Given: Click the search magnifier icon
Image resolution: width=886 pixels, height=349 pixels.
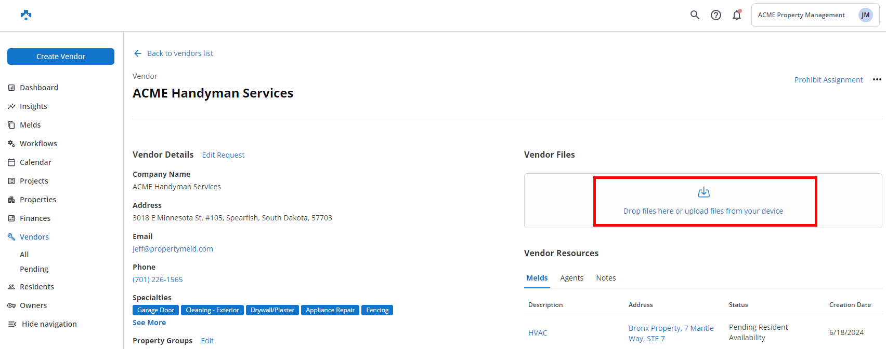Looking at the screenshot, I should point(695,15).
